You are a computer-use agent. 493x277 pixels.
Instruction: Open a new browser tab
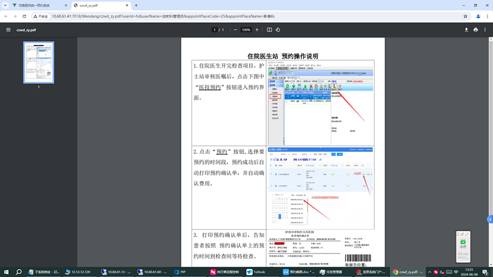[136, 5]
